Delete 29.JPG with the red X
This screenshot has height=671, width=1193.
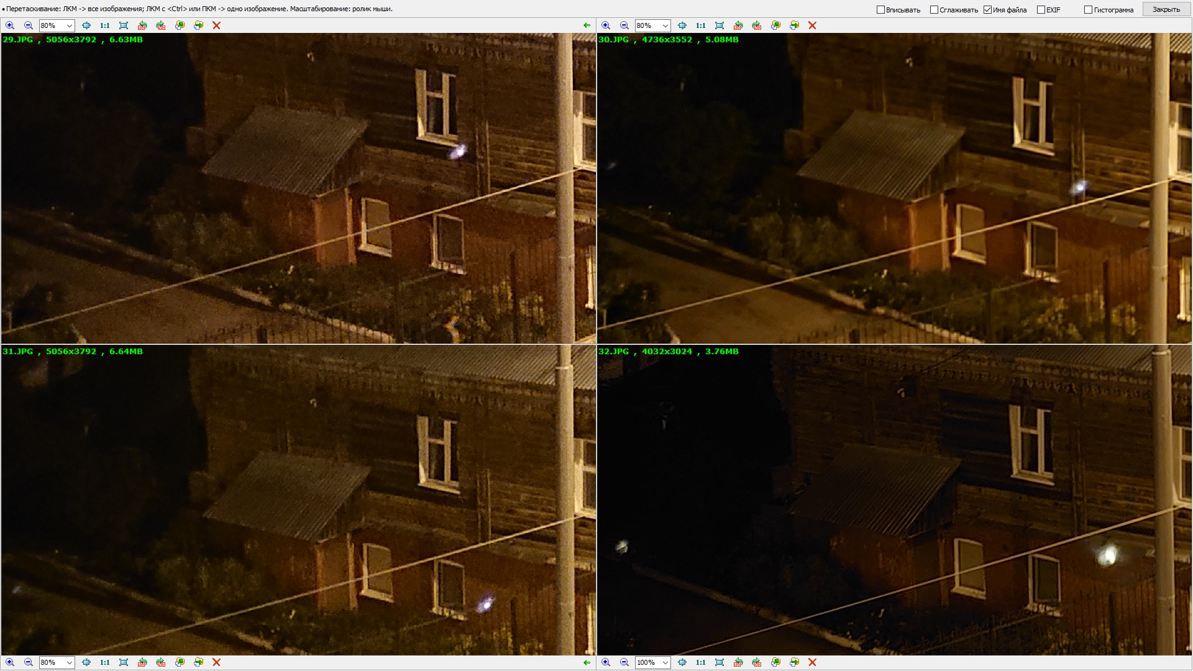tap(216, 25)
